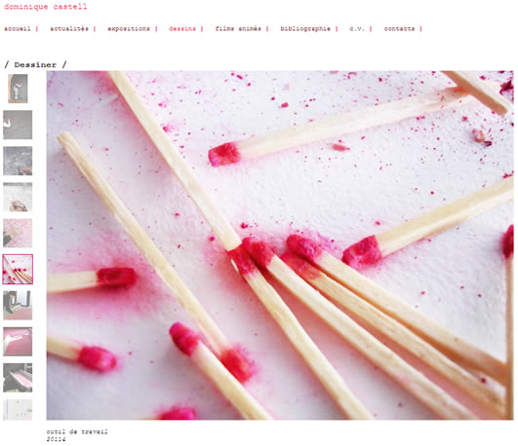Open the gray thumbnail with pink tray

[18, 378]
